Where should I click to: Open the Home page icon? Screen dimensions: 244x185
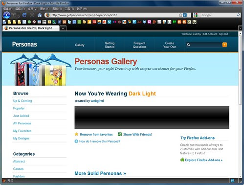[x=40, y=15]
